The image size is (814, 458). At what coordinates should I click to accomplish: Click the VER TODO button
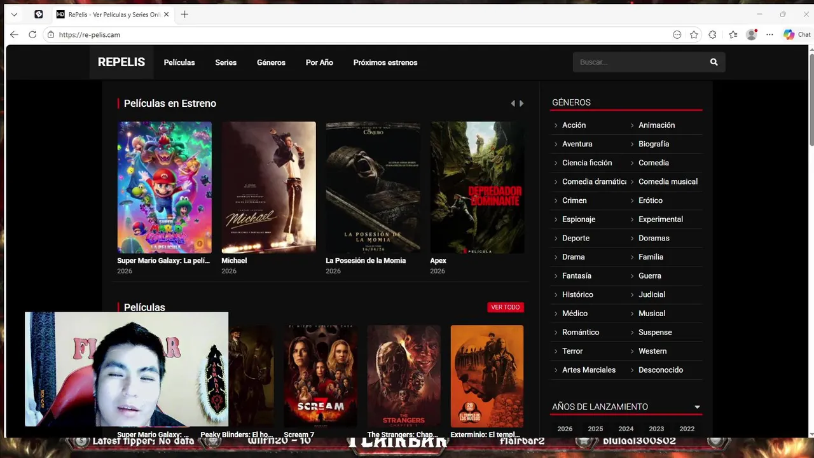coord(506,307)
